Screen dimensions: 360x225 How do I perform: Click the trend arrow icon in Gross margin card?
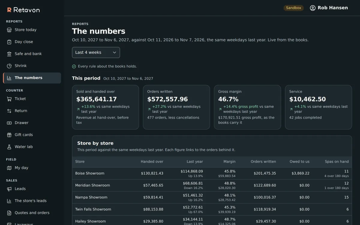click(x=220, y=109)
